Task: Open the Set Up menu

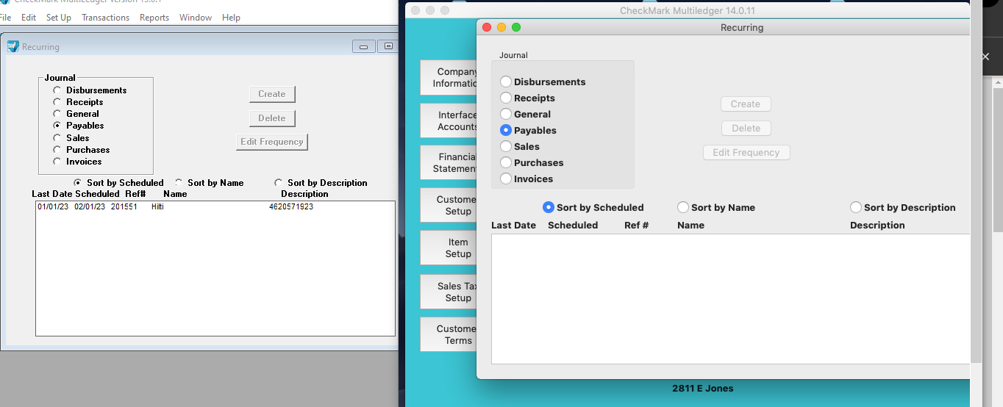Action: click(x=59, y=18)
